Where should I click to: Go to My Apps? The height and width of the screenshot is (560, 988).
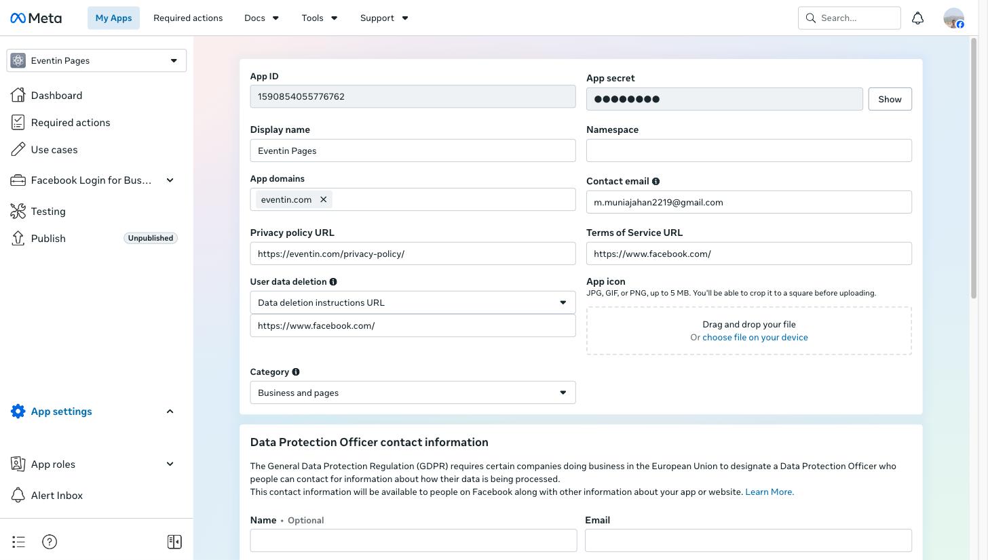(x=113, y=18)
